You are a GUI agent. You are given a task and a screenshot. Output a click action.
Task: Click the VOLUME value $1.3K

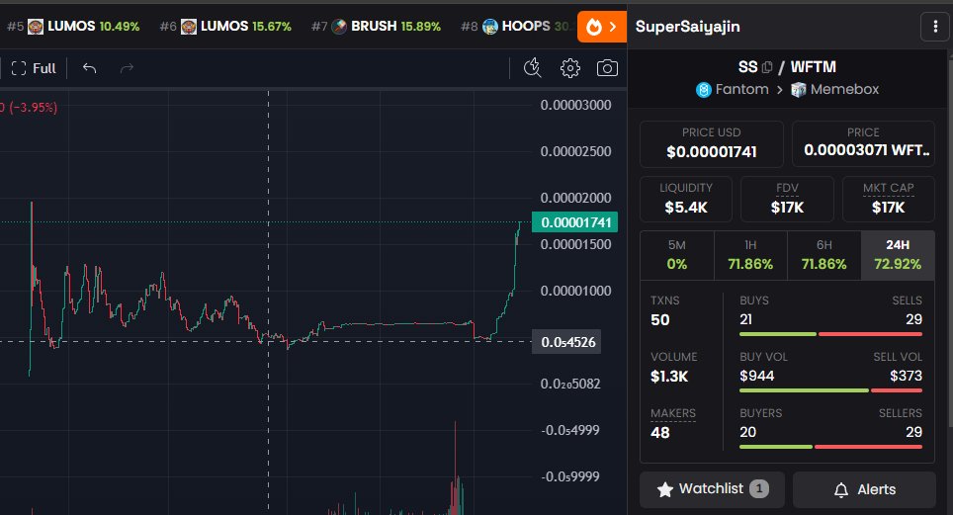669,377
